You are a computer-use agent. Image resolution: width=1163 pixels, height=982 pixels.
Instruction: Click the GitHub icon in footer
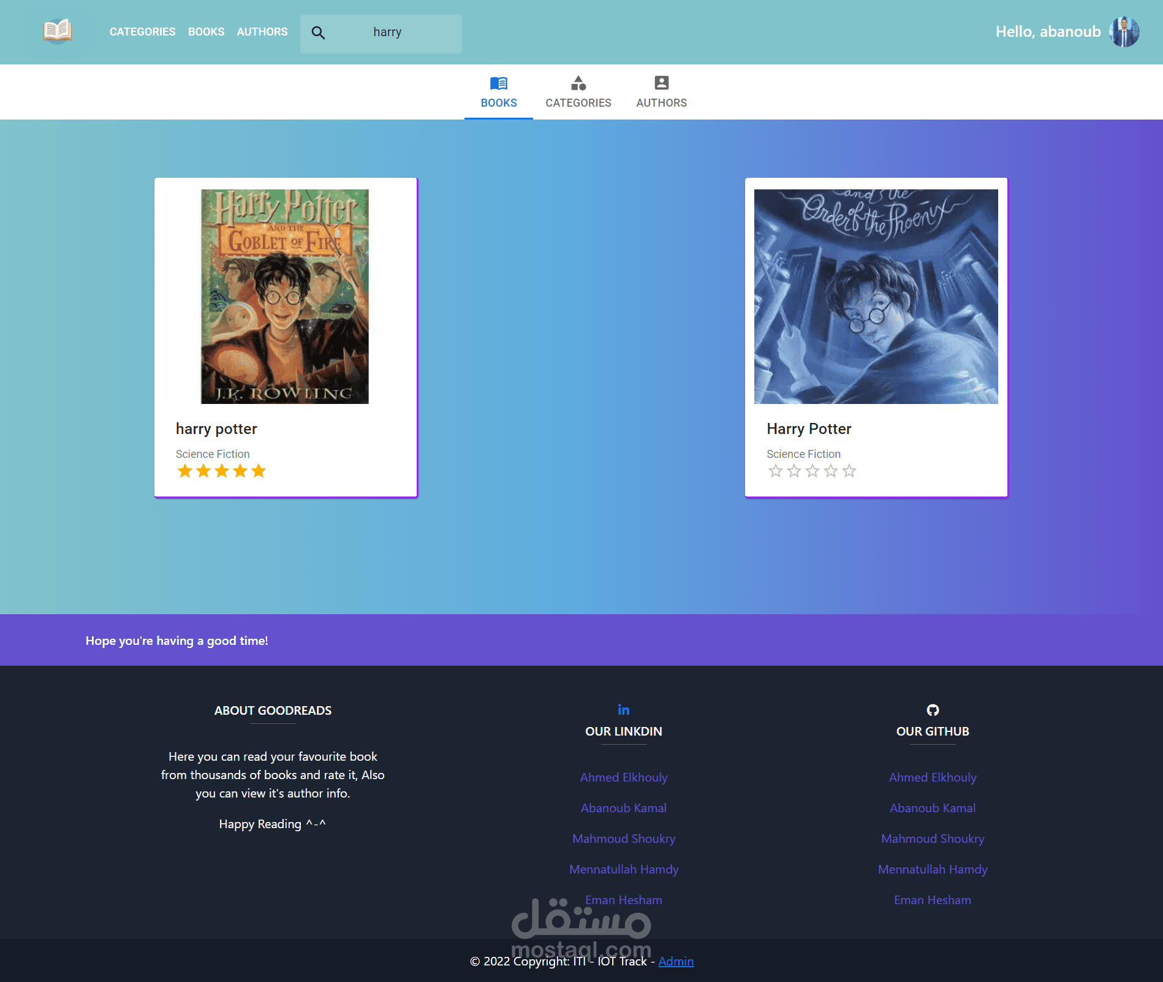(x=933, y=710)
